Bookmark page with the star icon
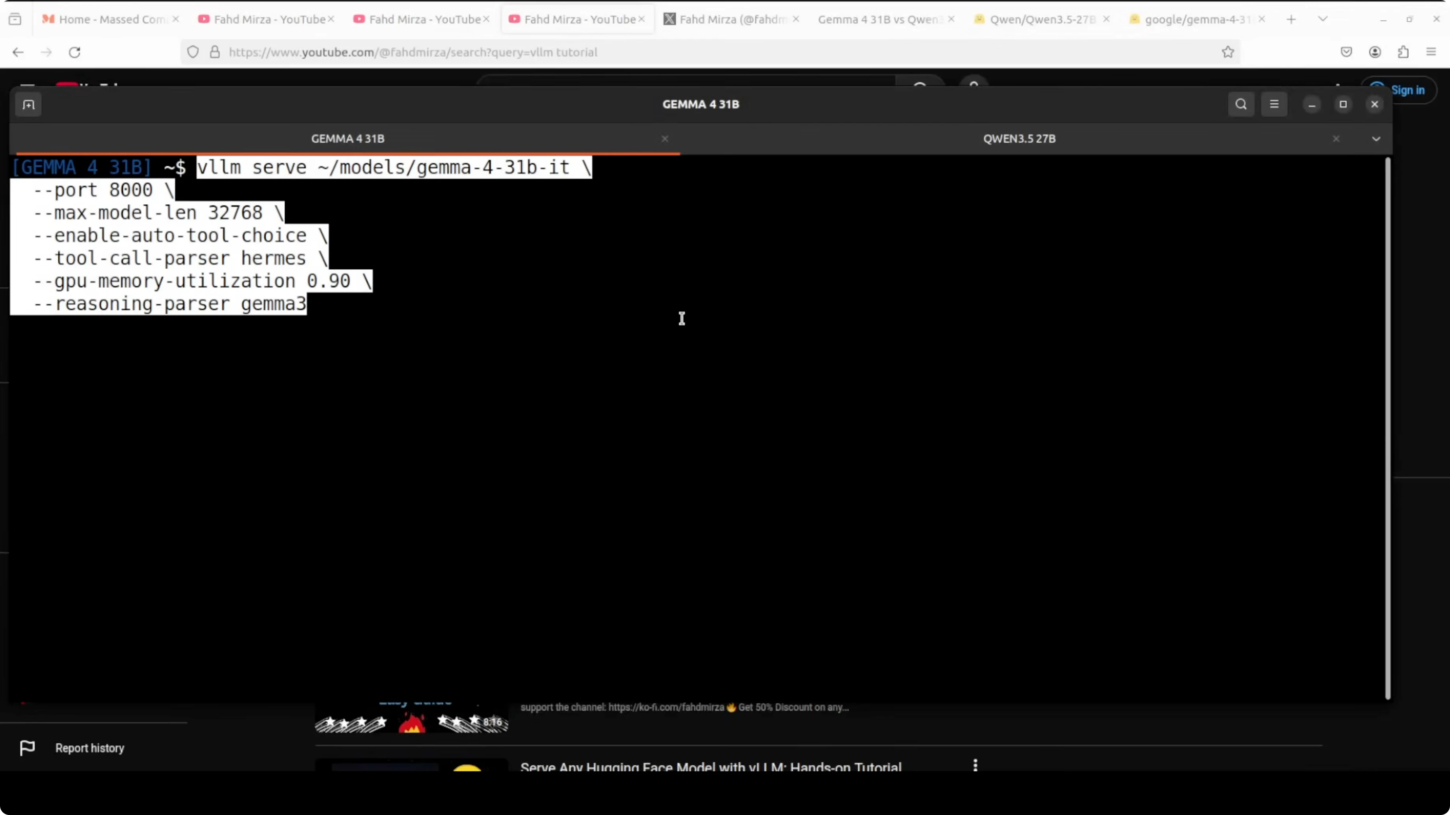 pos(1228,52)
